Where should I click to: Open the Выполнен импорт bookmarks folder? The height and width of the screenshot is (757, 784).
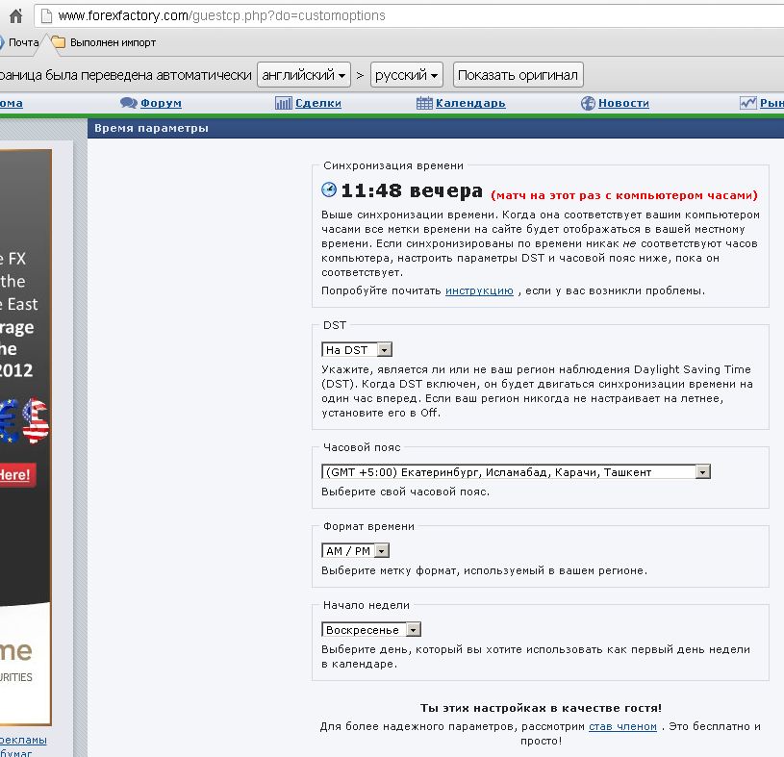point(103,42)
